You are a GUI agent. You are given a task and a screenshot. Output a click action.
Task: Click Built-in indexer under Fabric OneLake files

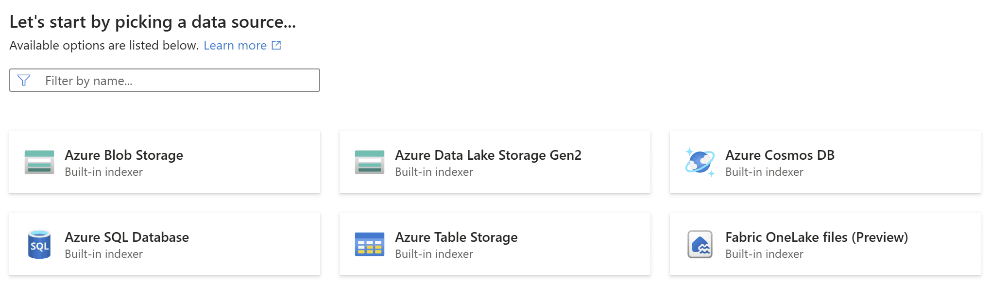[x=764, y=254]
